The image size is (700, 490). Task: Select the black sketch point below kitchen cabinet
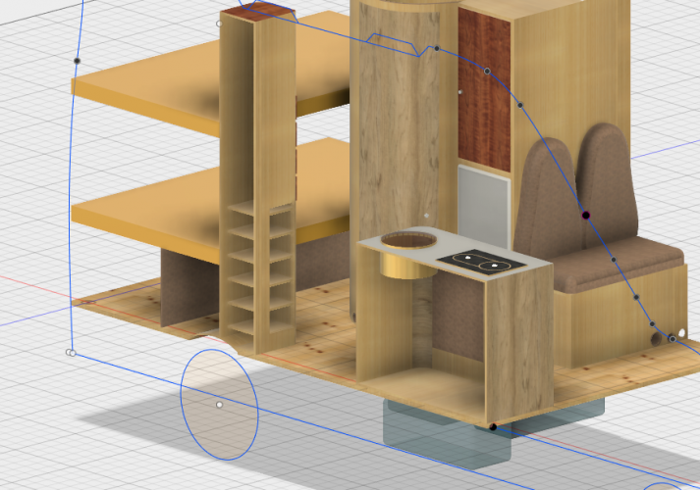[x=492, y=427]
